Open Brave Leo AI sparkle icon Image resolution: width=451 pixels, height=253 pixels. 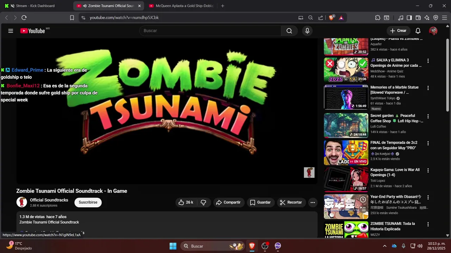427,18
